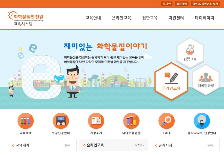Screen dimensions: 224x155
Task: Expand 더보기 in the 공지사항 panel
Action: [211, 145]
